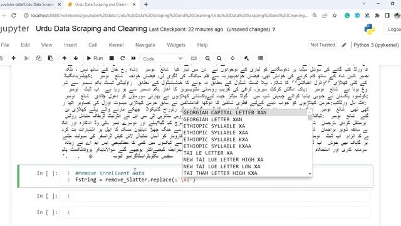Click Last Checkpoint 22 minutes ago text
The image size is (401, 226).
pos(186,30)
